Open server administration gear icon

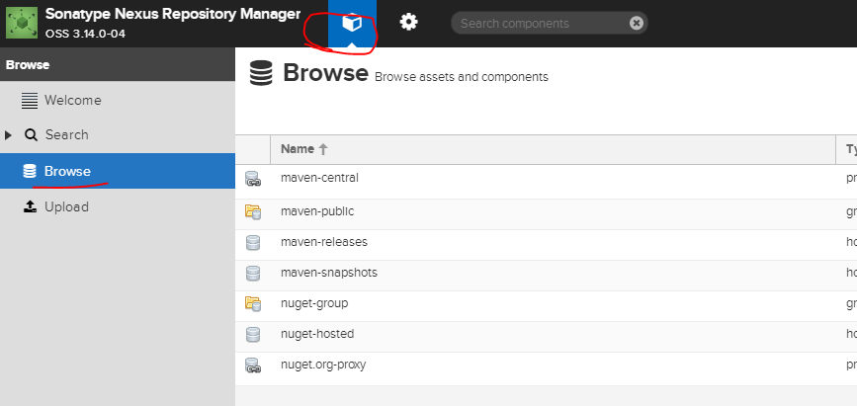click(408, 23)
